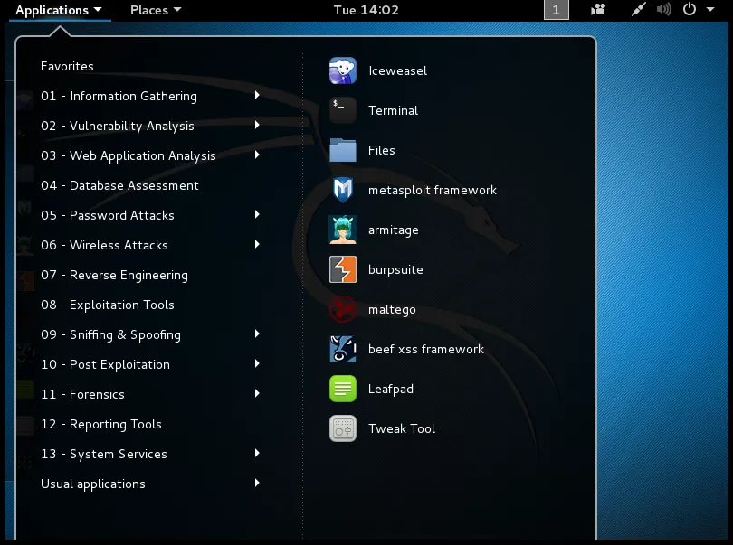Select the Exploitation Tools category

tap(106, 305)
